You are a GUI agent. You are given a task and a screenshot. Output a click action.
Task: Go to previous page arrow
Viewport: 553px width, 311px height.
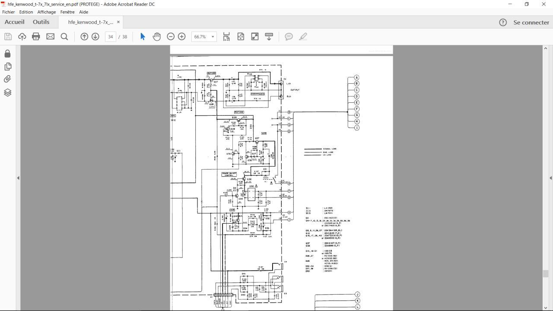click(x=84, y=37)
